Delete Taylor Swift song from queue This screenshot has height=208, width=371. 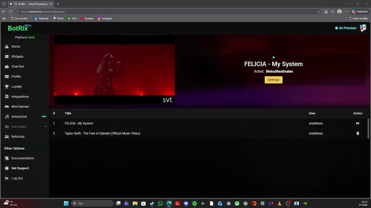358,133
